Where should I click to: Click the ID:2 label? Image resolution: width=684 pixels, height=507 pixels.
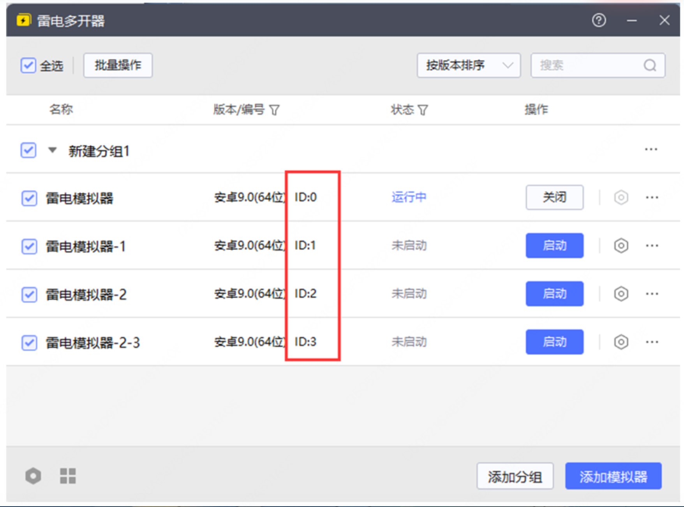(306, 294)
